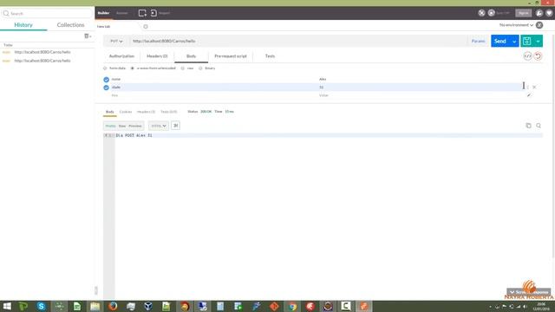Select the raw body radio button
The width and height of the screenshot is (555, 312).
point(183,68)
